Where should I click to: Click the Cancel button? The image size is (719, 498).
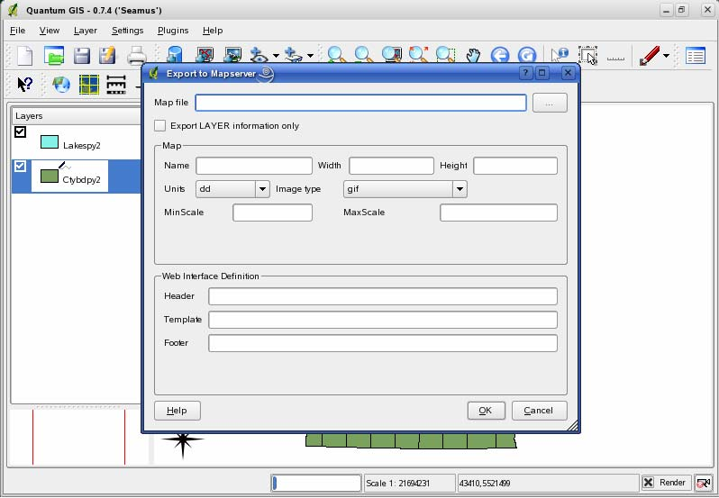coord(539,411)
